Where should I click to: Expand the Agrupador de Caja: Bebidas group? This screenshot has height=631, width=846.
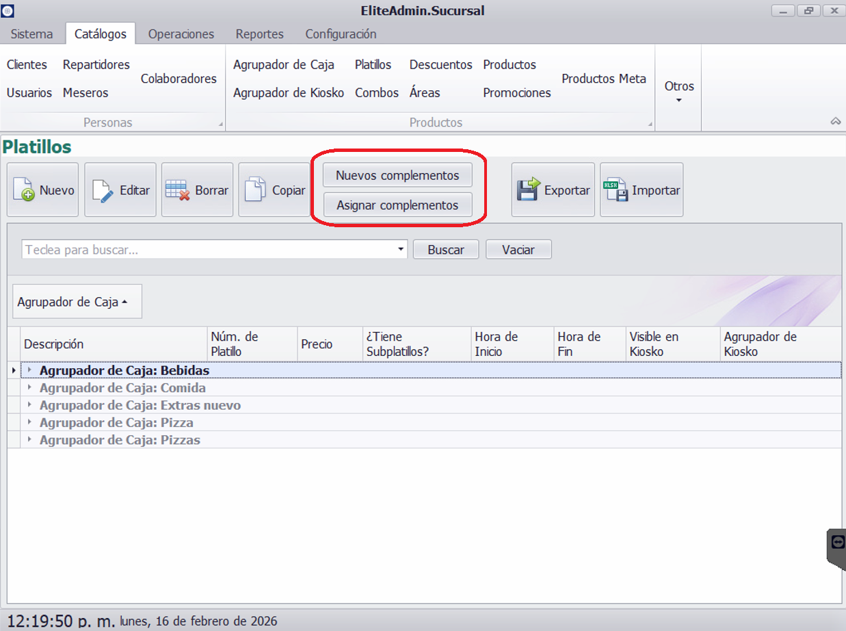tap(29, 370)
